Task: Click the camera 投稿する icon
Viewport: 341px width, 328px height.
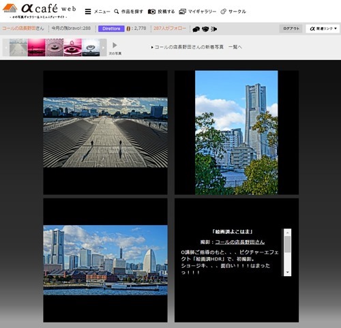Action: [151, 12]
